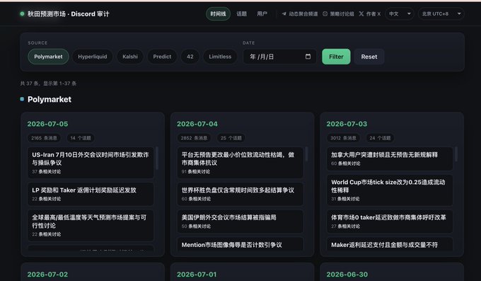Switch to the 话题 tab
The width and height of the screenshot is (481, 281).
[241, 14]
